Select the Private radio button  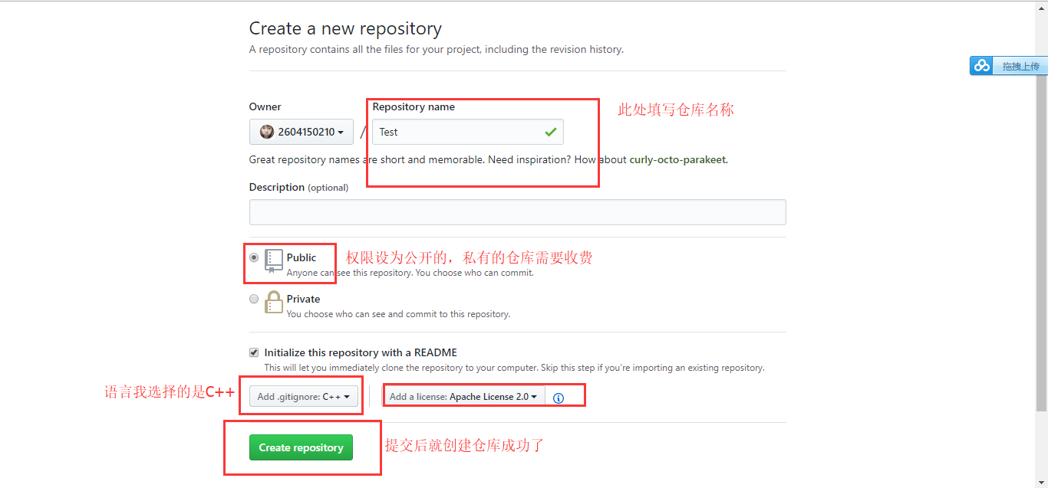(x=254, y=300)
